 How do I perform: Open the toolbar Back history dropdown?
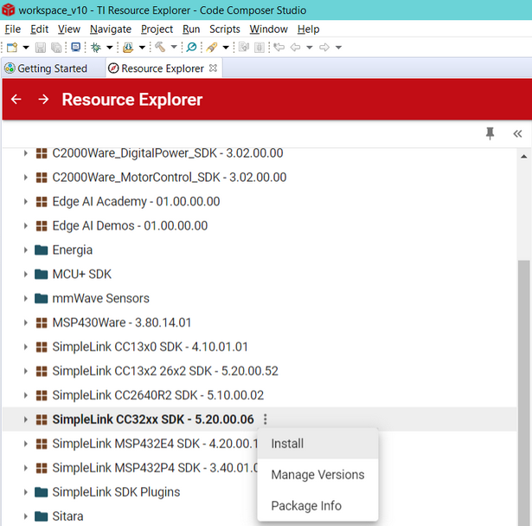(309, 48)
